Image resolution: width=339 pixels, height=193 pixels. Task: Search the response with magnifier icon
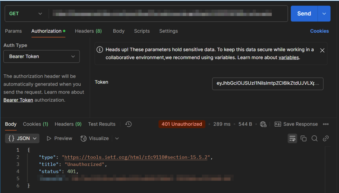(315, 139)
